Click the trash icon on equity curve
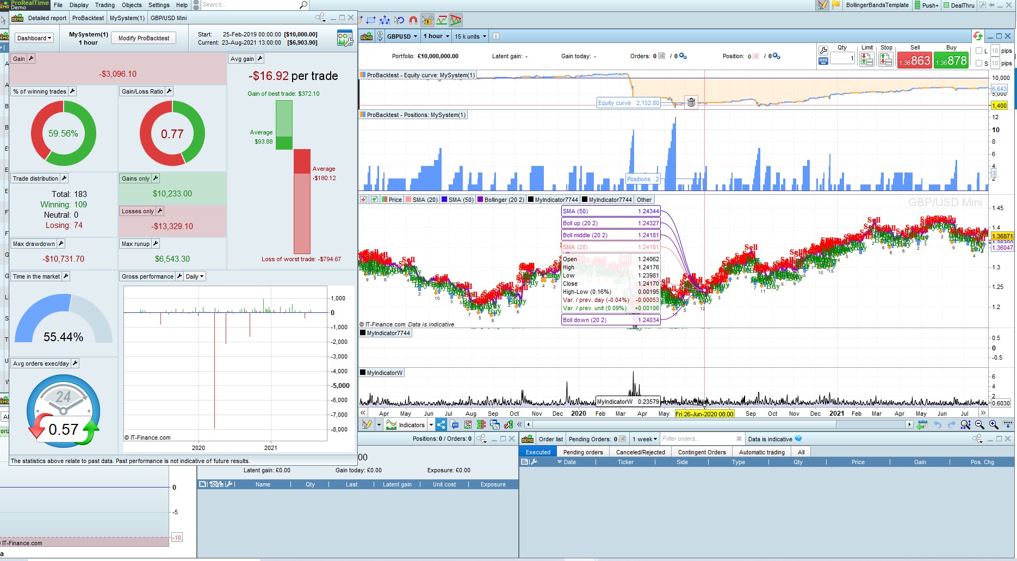The height and width of the screenshot is (561, 1017). point(691,102)
